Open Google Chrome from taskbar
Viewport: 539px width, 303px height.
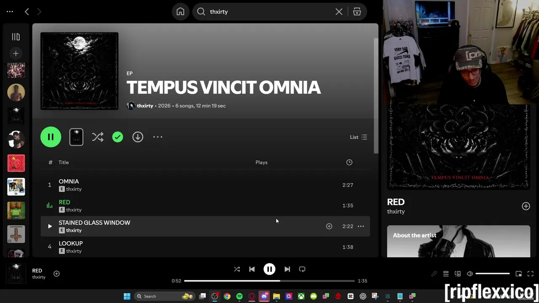point(227,296)
